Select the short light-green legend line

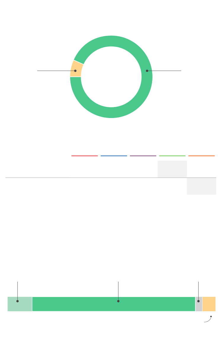click(x=172, y=156)
